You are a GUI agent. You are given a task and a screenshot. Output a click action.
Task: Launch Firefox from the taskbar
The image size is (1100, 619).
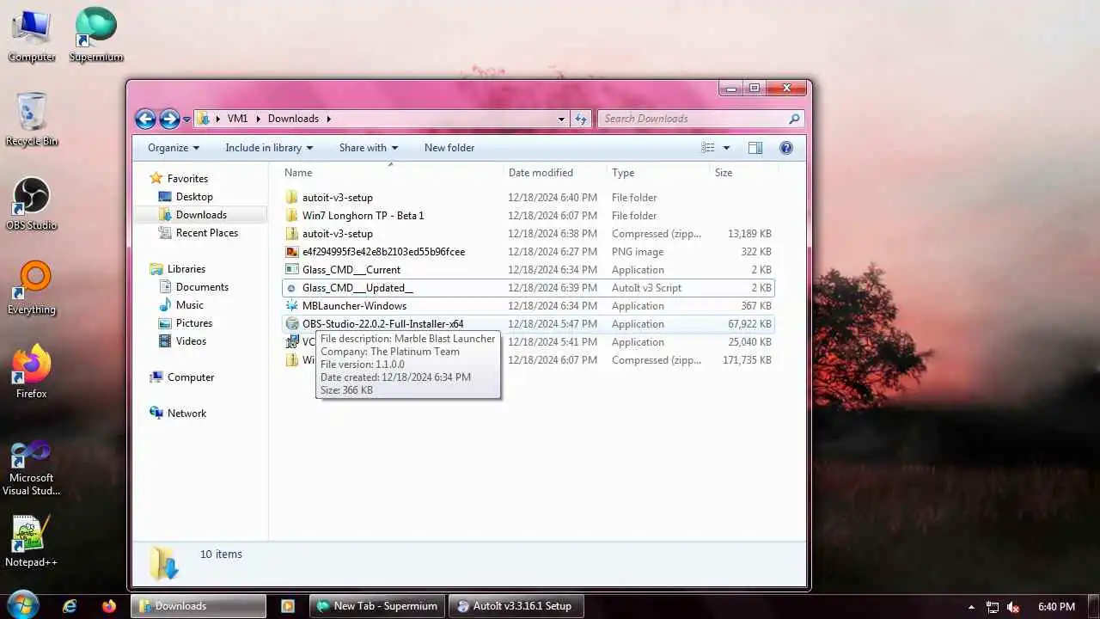pyautogui.click(x=108, y=606)
